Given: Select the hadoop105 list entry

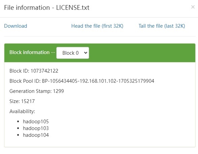Looking at the screenshot, I should [x=36, y=122].
